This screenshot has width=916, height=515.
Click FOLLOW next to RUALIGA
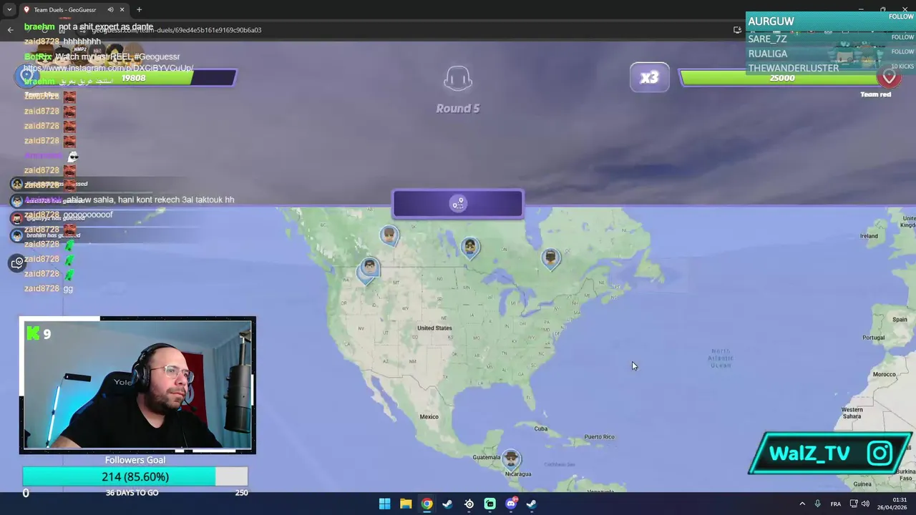pyautogui.click(x=902, y=51)
